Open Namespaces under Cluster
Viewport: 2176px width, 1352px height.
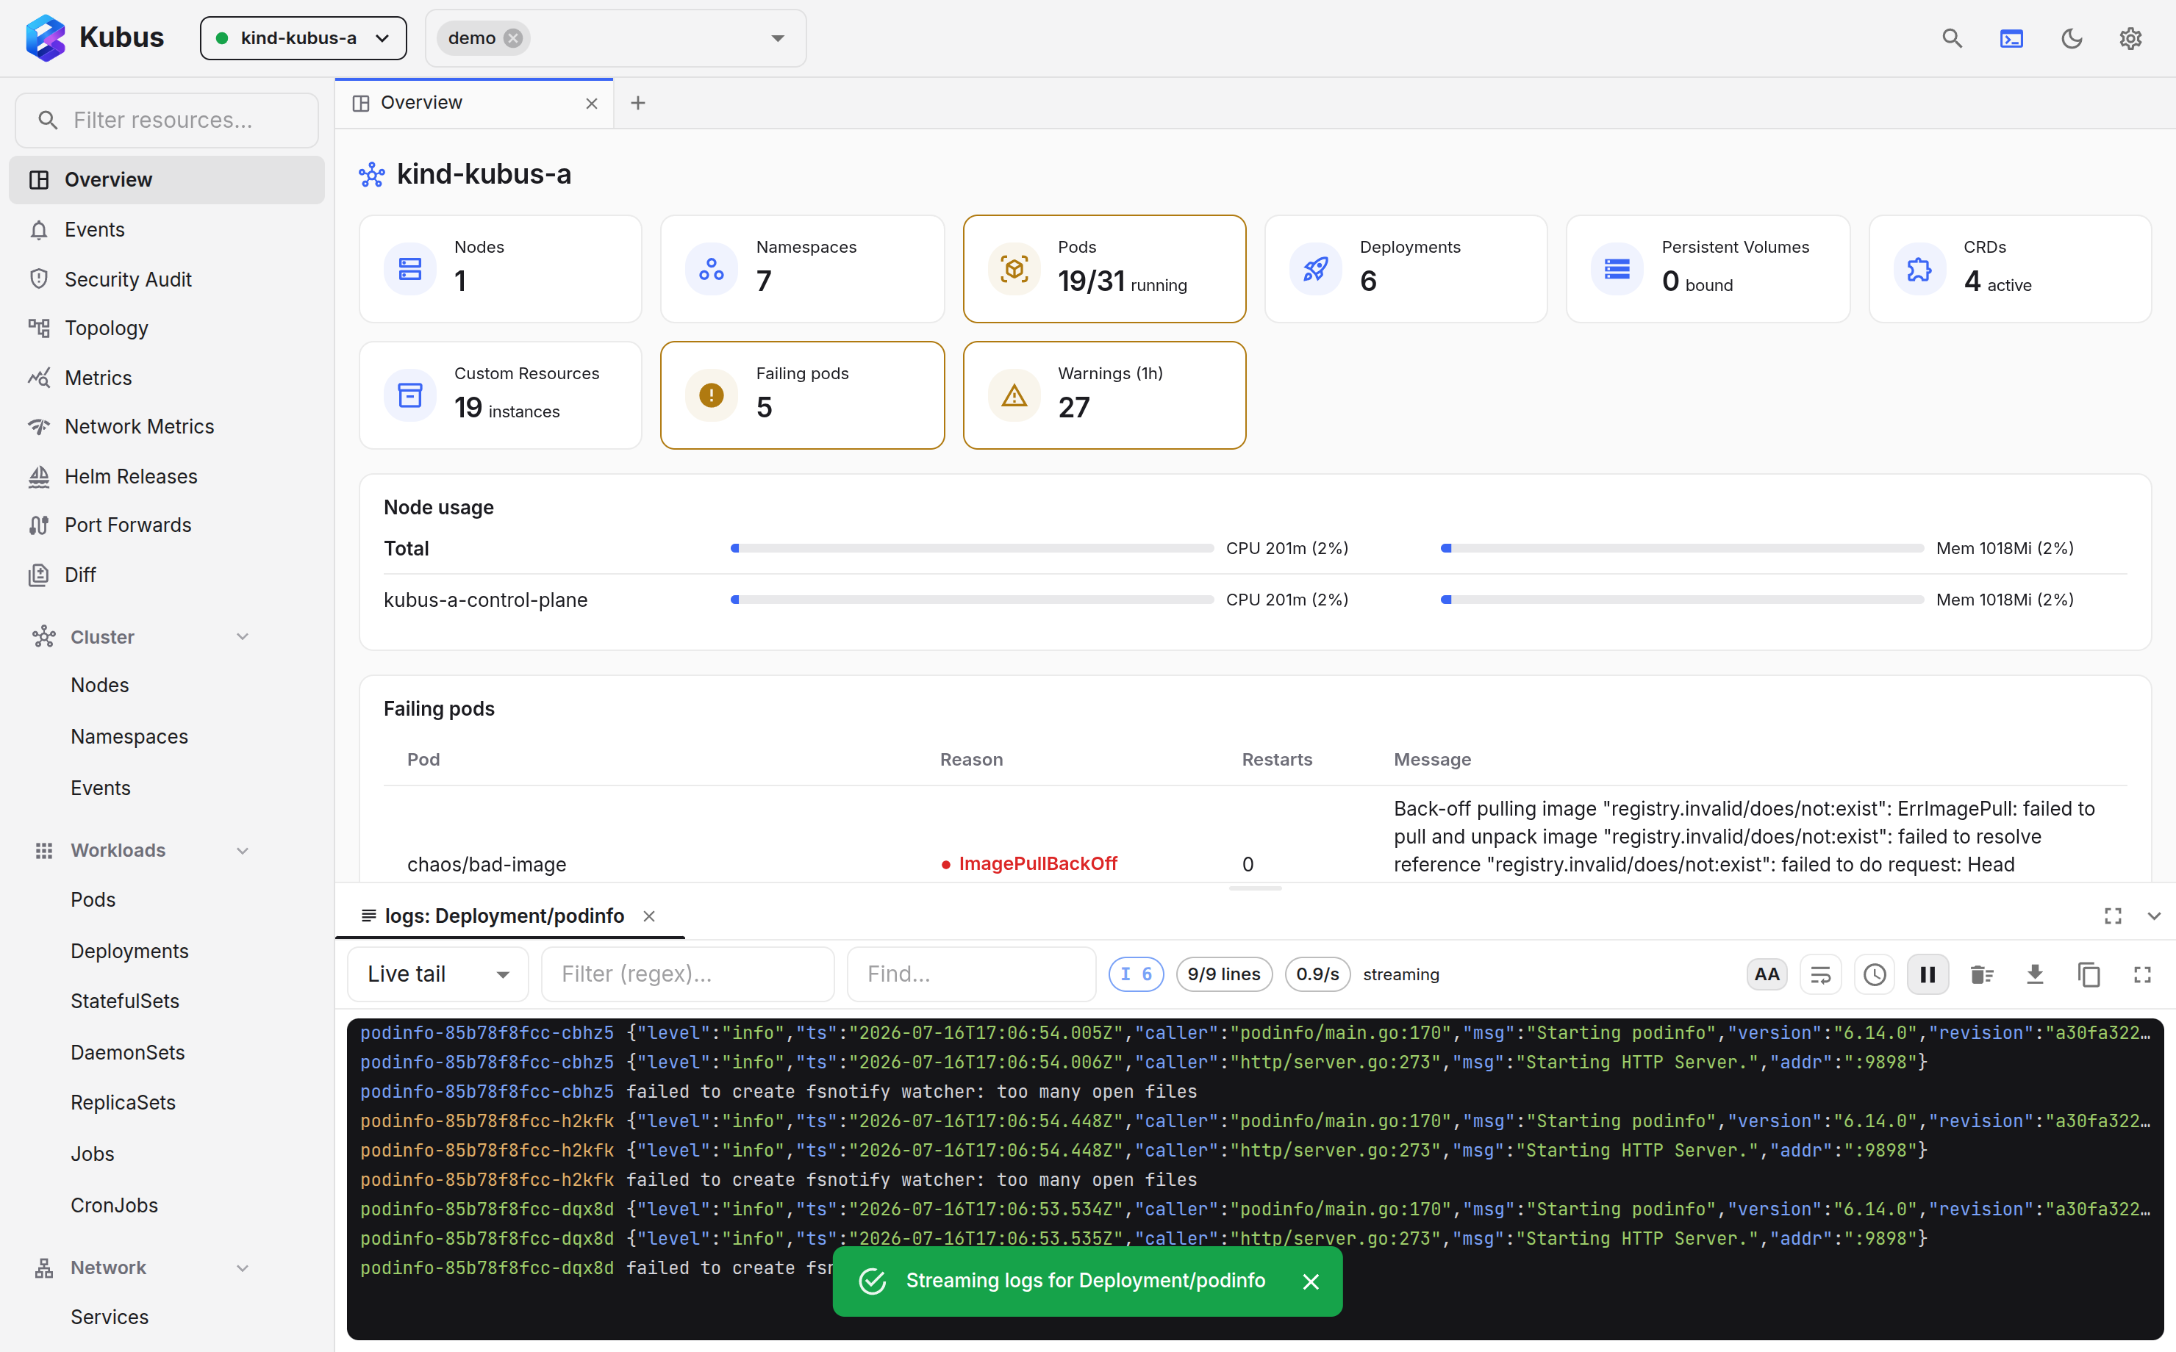coord(129,737)
